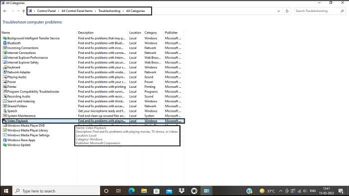
Task: Sort by the Publisher column header
Action: pos(171,32)
